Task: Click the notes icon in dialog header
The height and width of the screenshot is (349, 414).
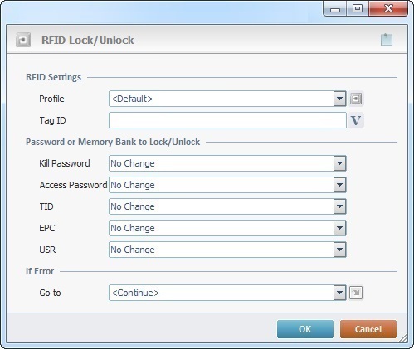Action: [387, 40]
